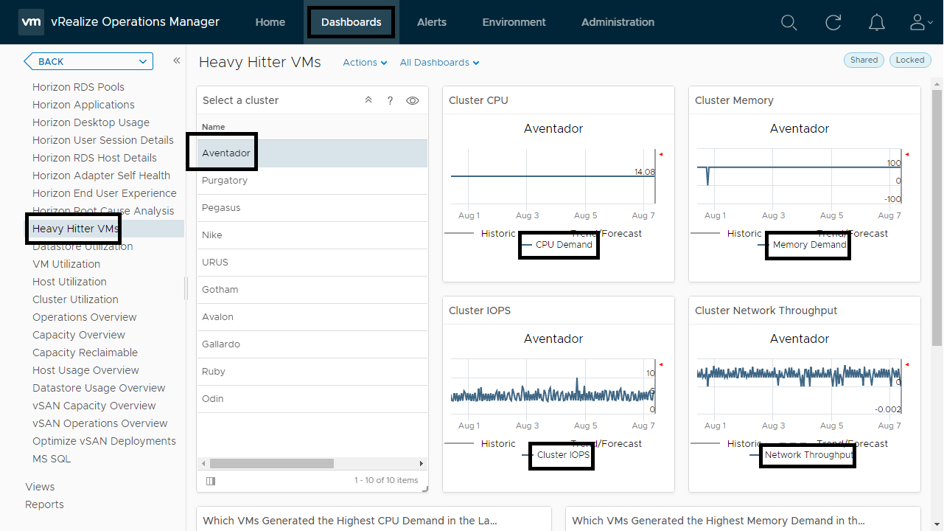Click the column chooser icon below list
Image resolution: width=944 pixels, height=531 pixels.
pyautogui.click(x=211, y=481)
